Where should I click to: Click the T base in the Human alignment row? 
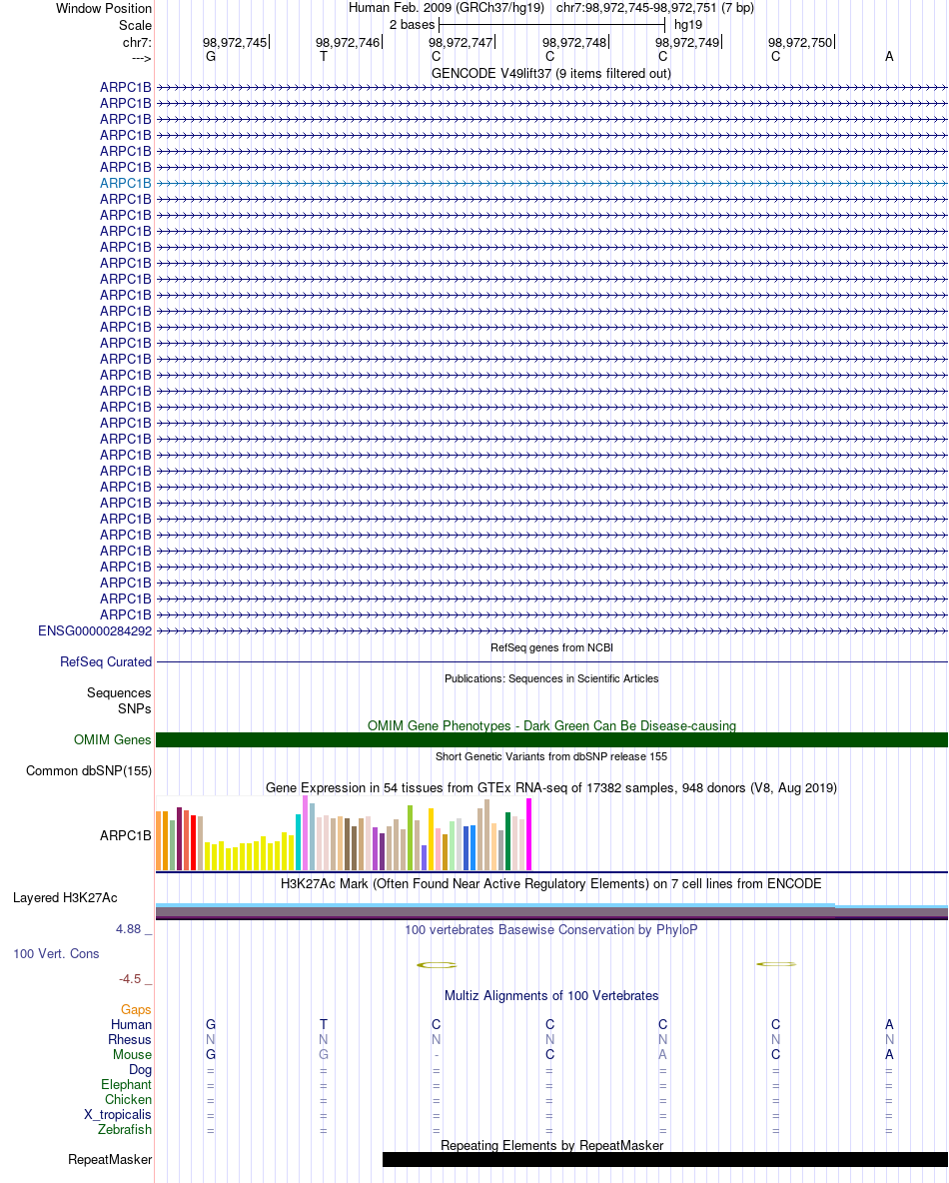click(x=324, y=1024)
